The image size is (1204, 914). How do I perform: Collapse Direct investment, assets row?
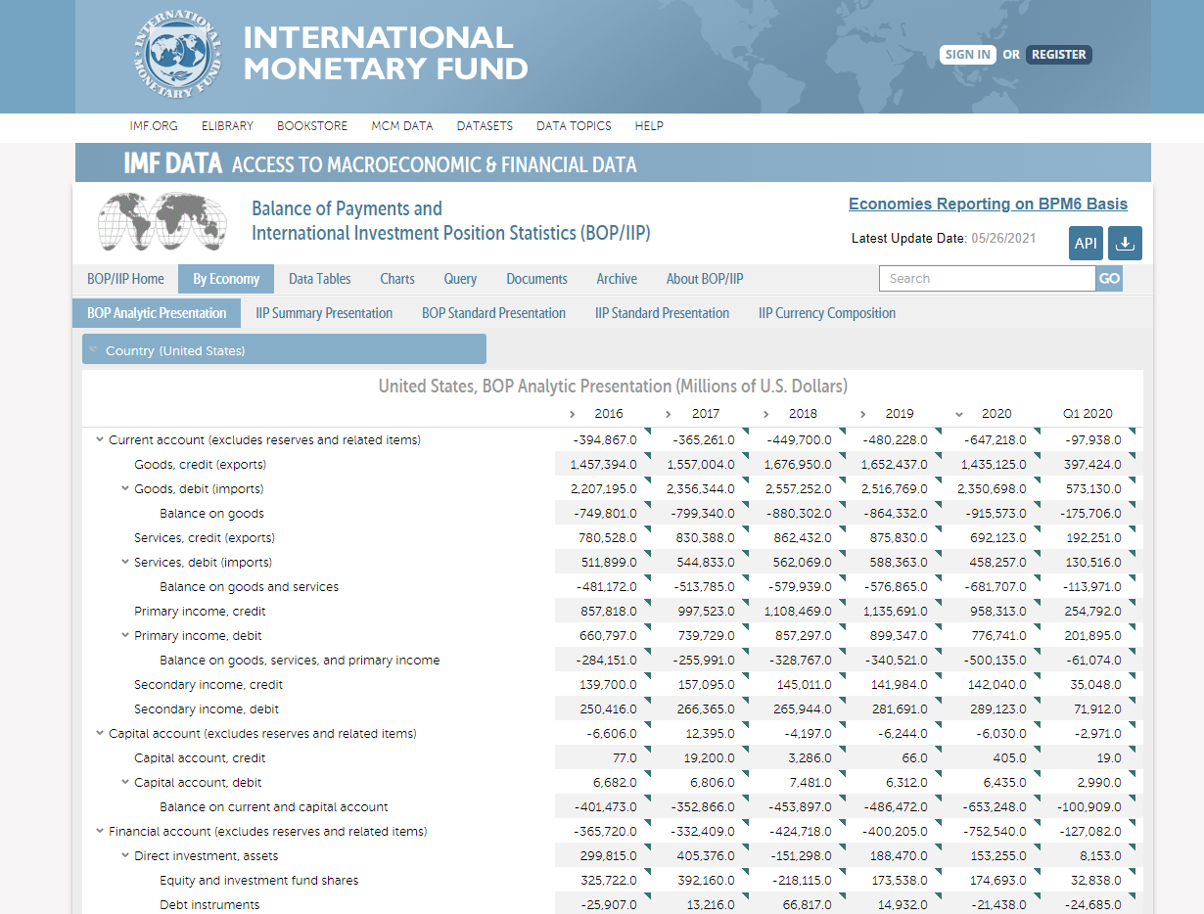125,856
